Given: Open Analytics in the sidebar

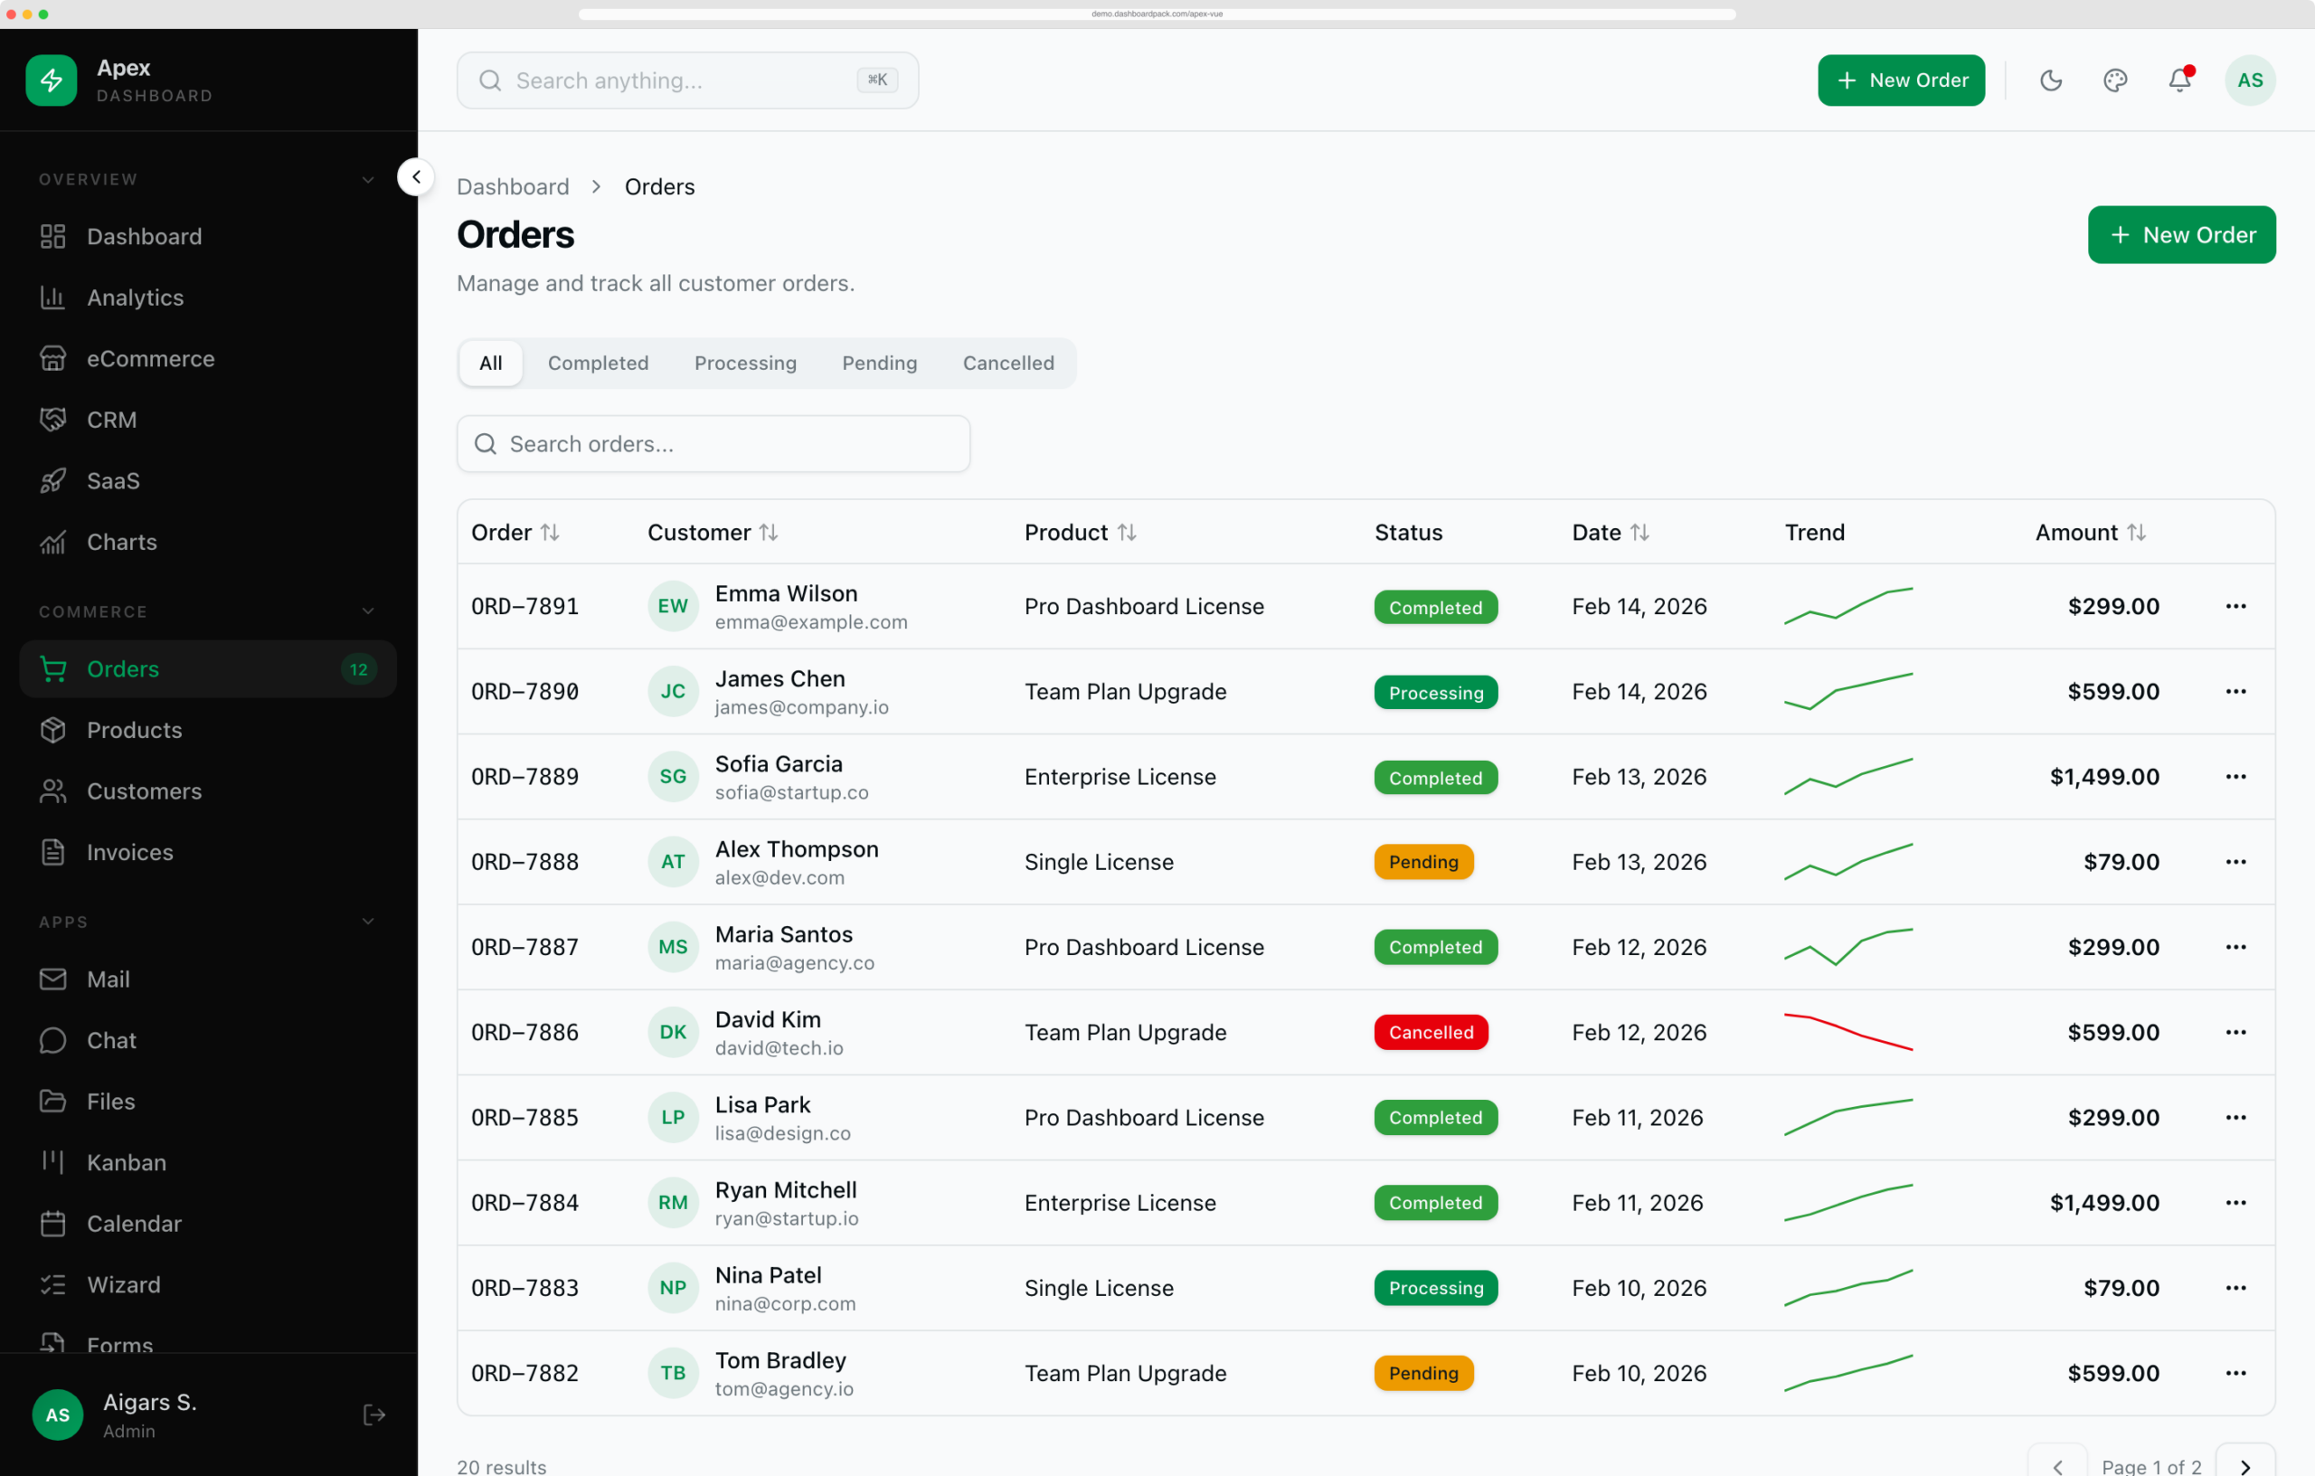Looking at the screenshot, I should 208,298.
